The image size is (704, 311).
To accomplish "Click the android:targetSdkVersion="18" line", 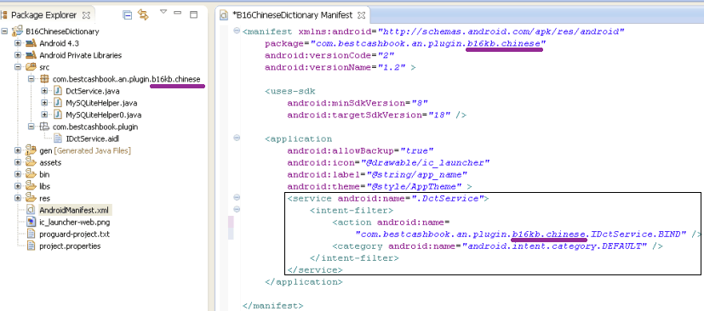I will pyautogui.click(x=377, y=116).
